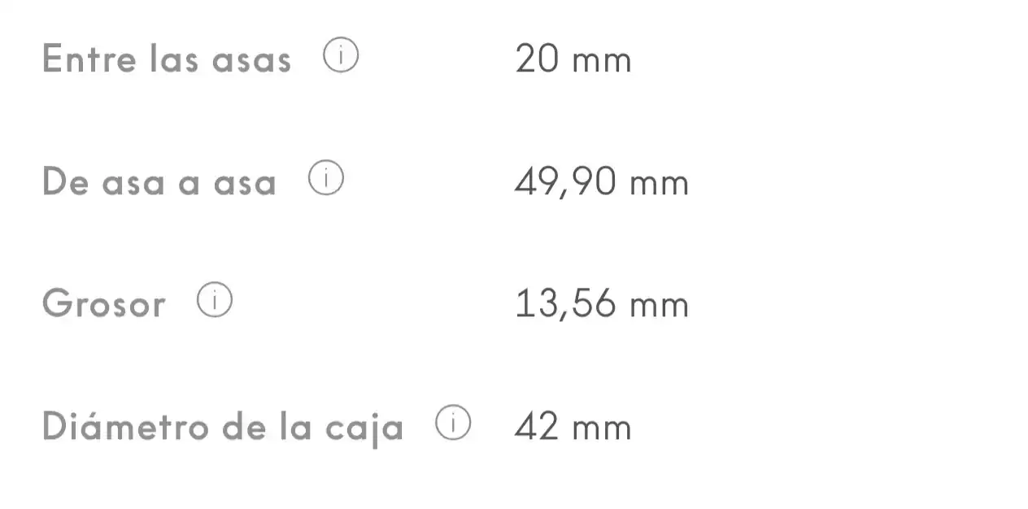The height and width of the screenshot is (509, 1028).
Task: Reveal explanation for lug width via info icon
Action: 341,57
